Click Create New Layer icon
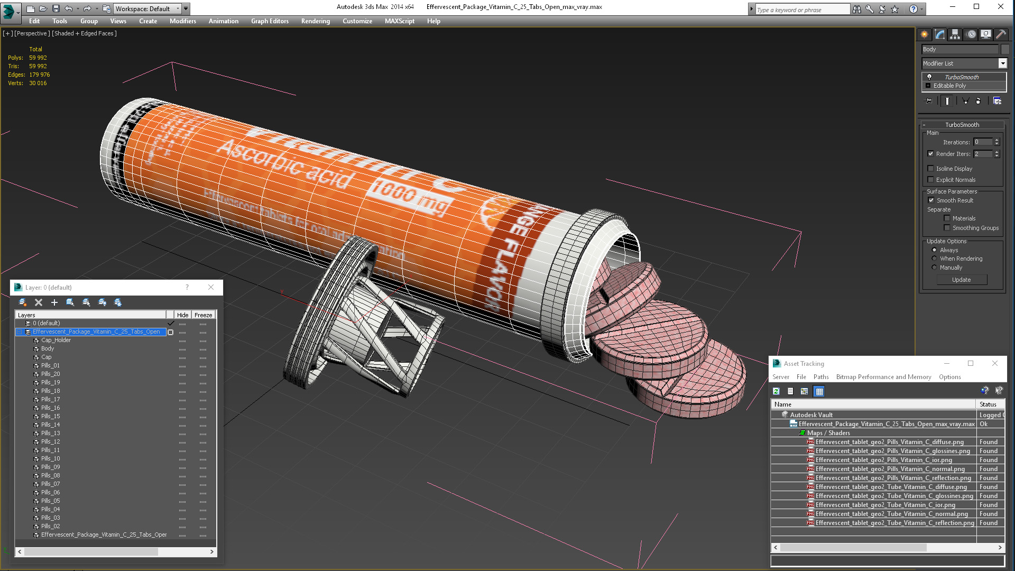This screenshot has height=571, width=1015. [23, 302]
